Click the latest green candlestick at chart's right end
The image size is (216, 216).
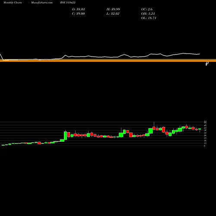[x=200, y=129]
